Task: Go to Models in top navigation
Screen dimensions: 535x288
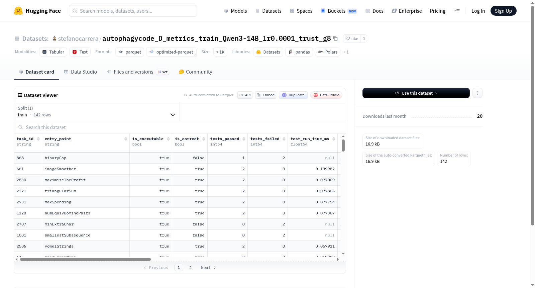Action: click(235, 11)
